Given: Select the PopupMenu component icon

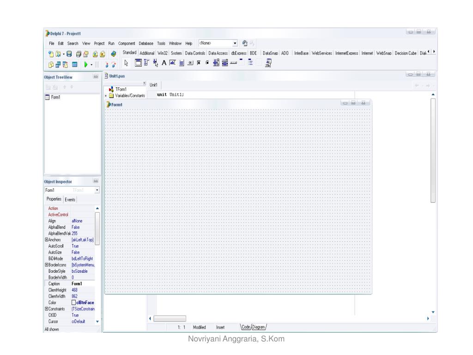Looking at the screenshot, I should (x=155, y=63).
